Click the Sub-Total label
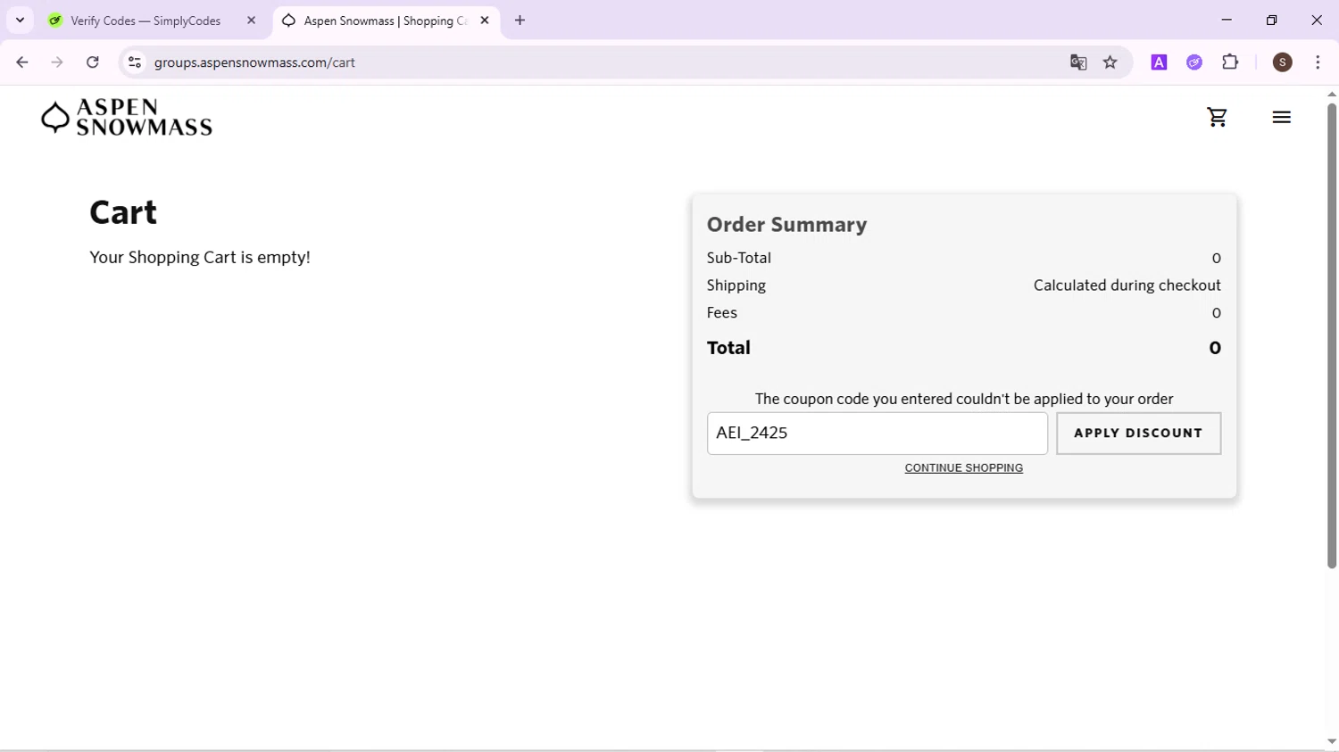The image size is (1339, 752). pos(738,258)
